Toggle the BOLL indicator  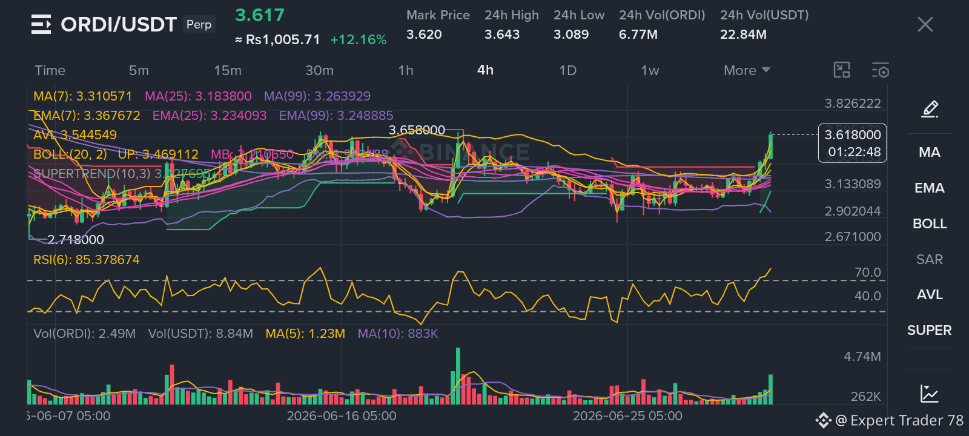click(x=929, y=223)
